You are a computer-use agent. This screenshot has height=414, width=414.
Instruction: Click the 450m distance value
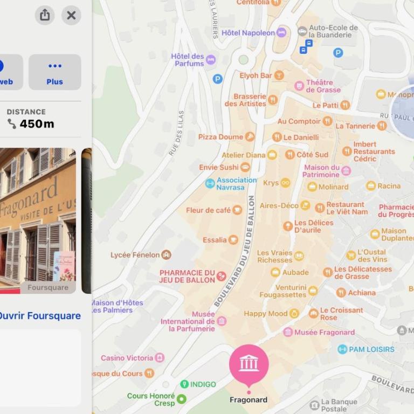(37, 124)
